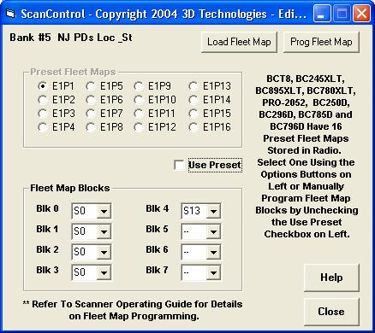
Task: Click the Bank #5 NJ PDs Loc _St label
Action: point(71,38)
